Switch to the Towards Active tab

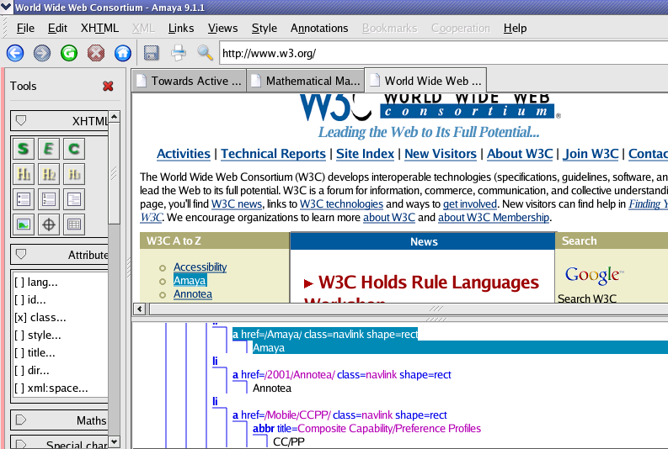point(190,81)
